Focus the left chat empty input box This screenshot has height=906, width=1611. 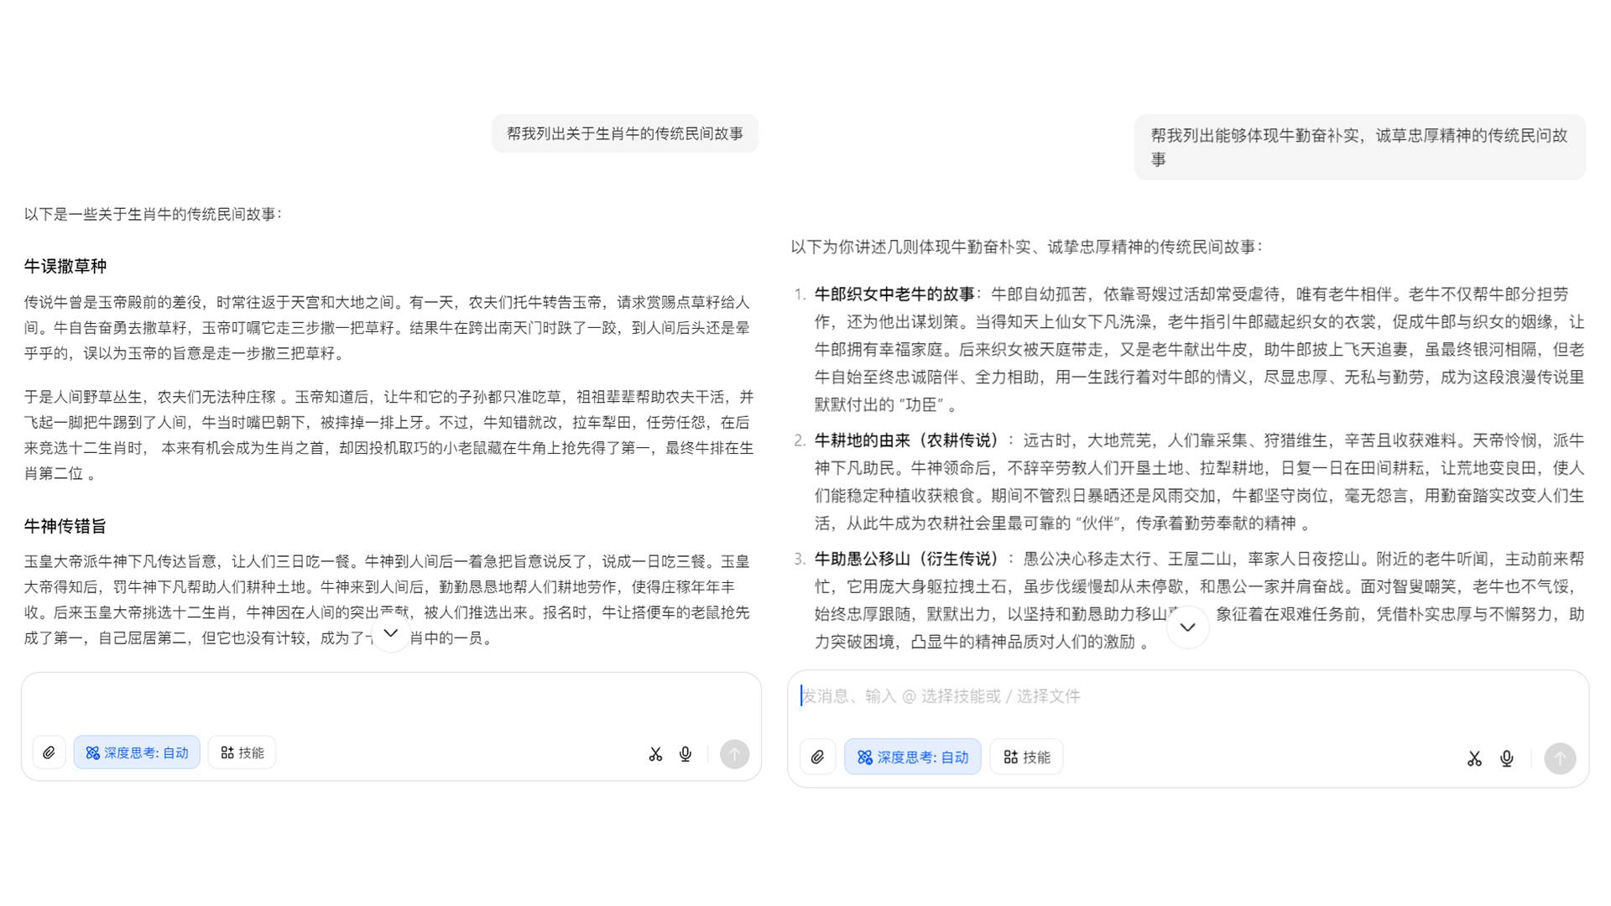pos(390,700)
